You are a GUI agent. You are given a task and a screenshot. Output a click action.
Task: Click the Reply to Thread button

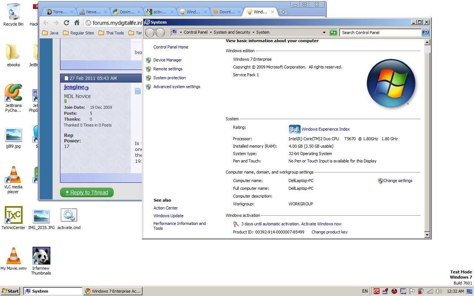[87, 192]
